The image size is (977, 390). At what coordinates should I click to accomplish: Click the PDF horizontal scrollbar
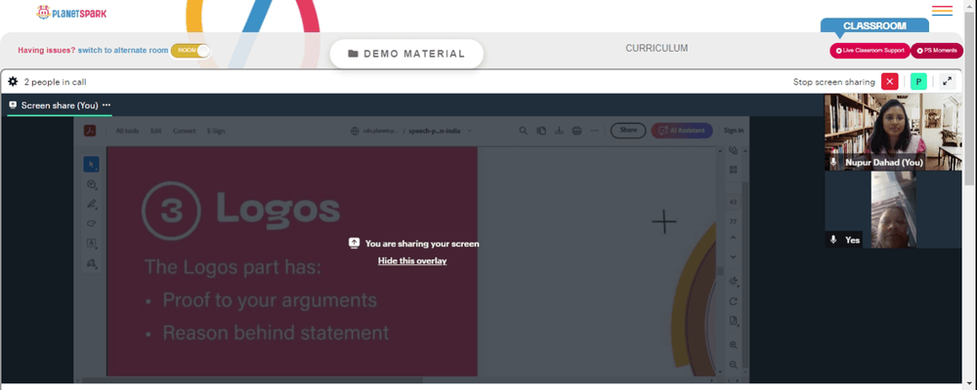(252, 379)
